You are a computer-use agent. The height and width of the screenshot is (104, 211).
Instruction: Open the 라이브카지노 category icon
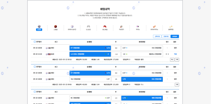pos(154,27)
